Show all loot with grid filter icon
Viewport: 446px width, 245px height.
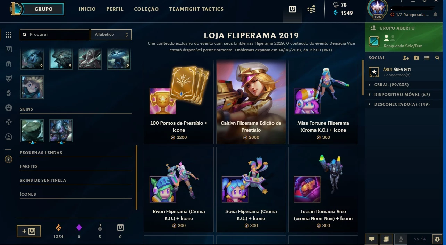(x=9, y=35)
